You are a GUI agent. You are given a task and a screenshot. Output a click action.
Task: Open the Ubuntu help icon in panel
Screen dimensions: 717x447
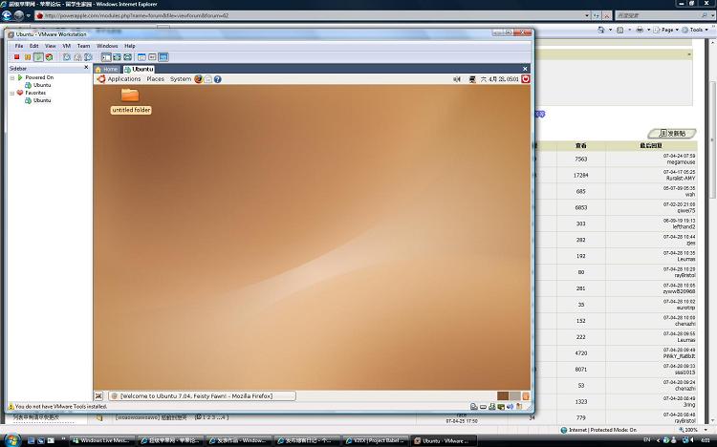pos(219,79)
